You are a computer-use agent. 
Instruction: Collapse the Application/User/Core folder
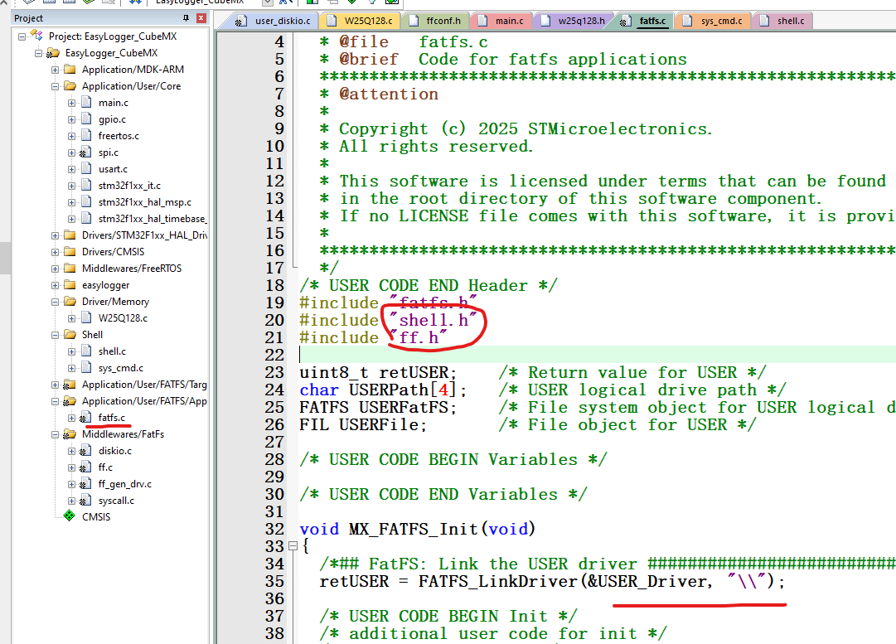(x=55, y=86)
